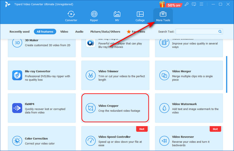The image size is (234, 151).
Task: Click the search magnifier icon
Action: (x=220, y=32)
